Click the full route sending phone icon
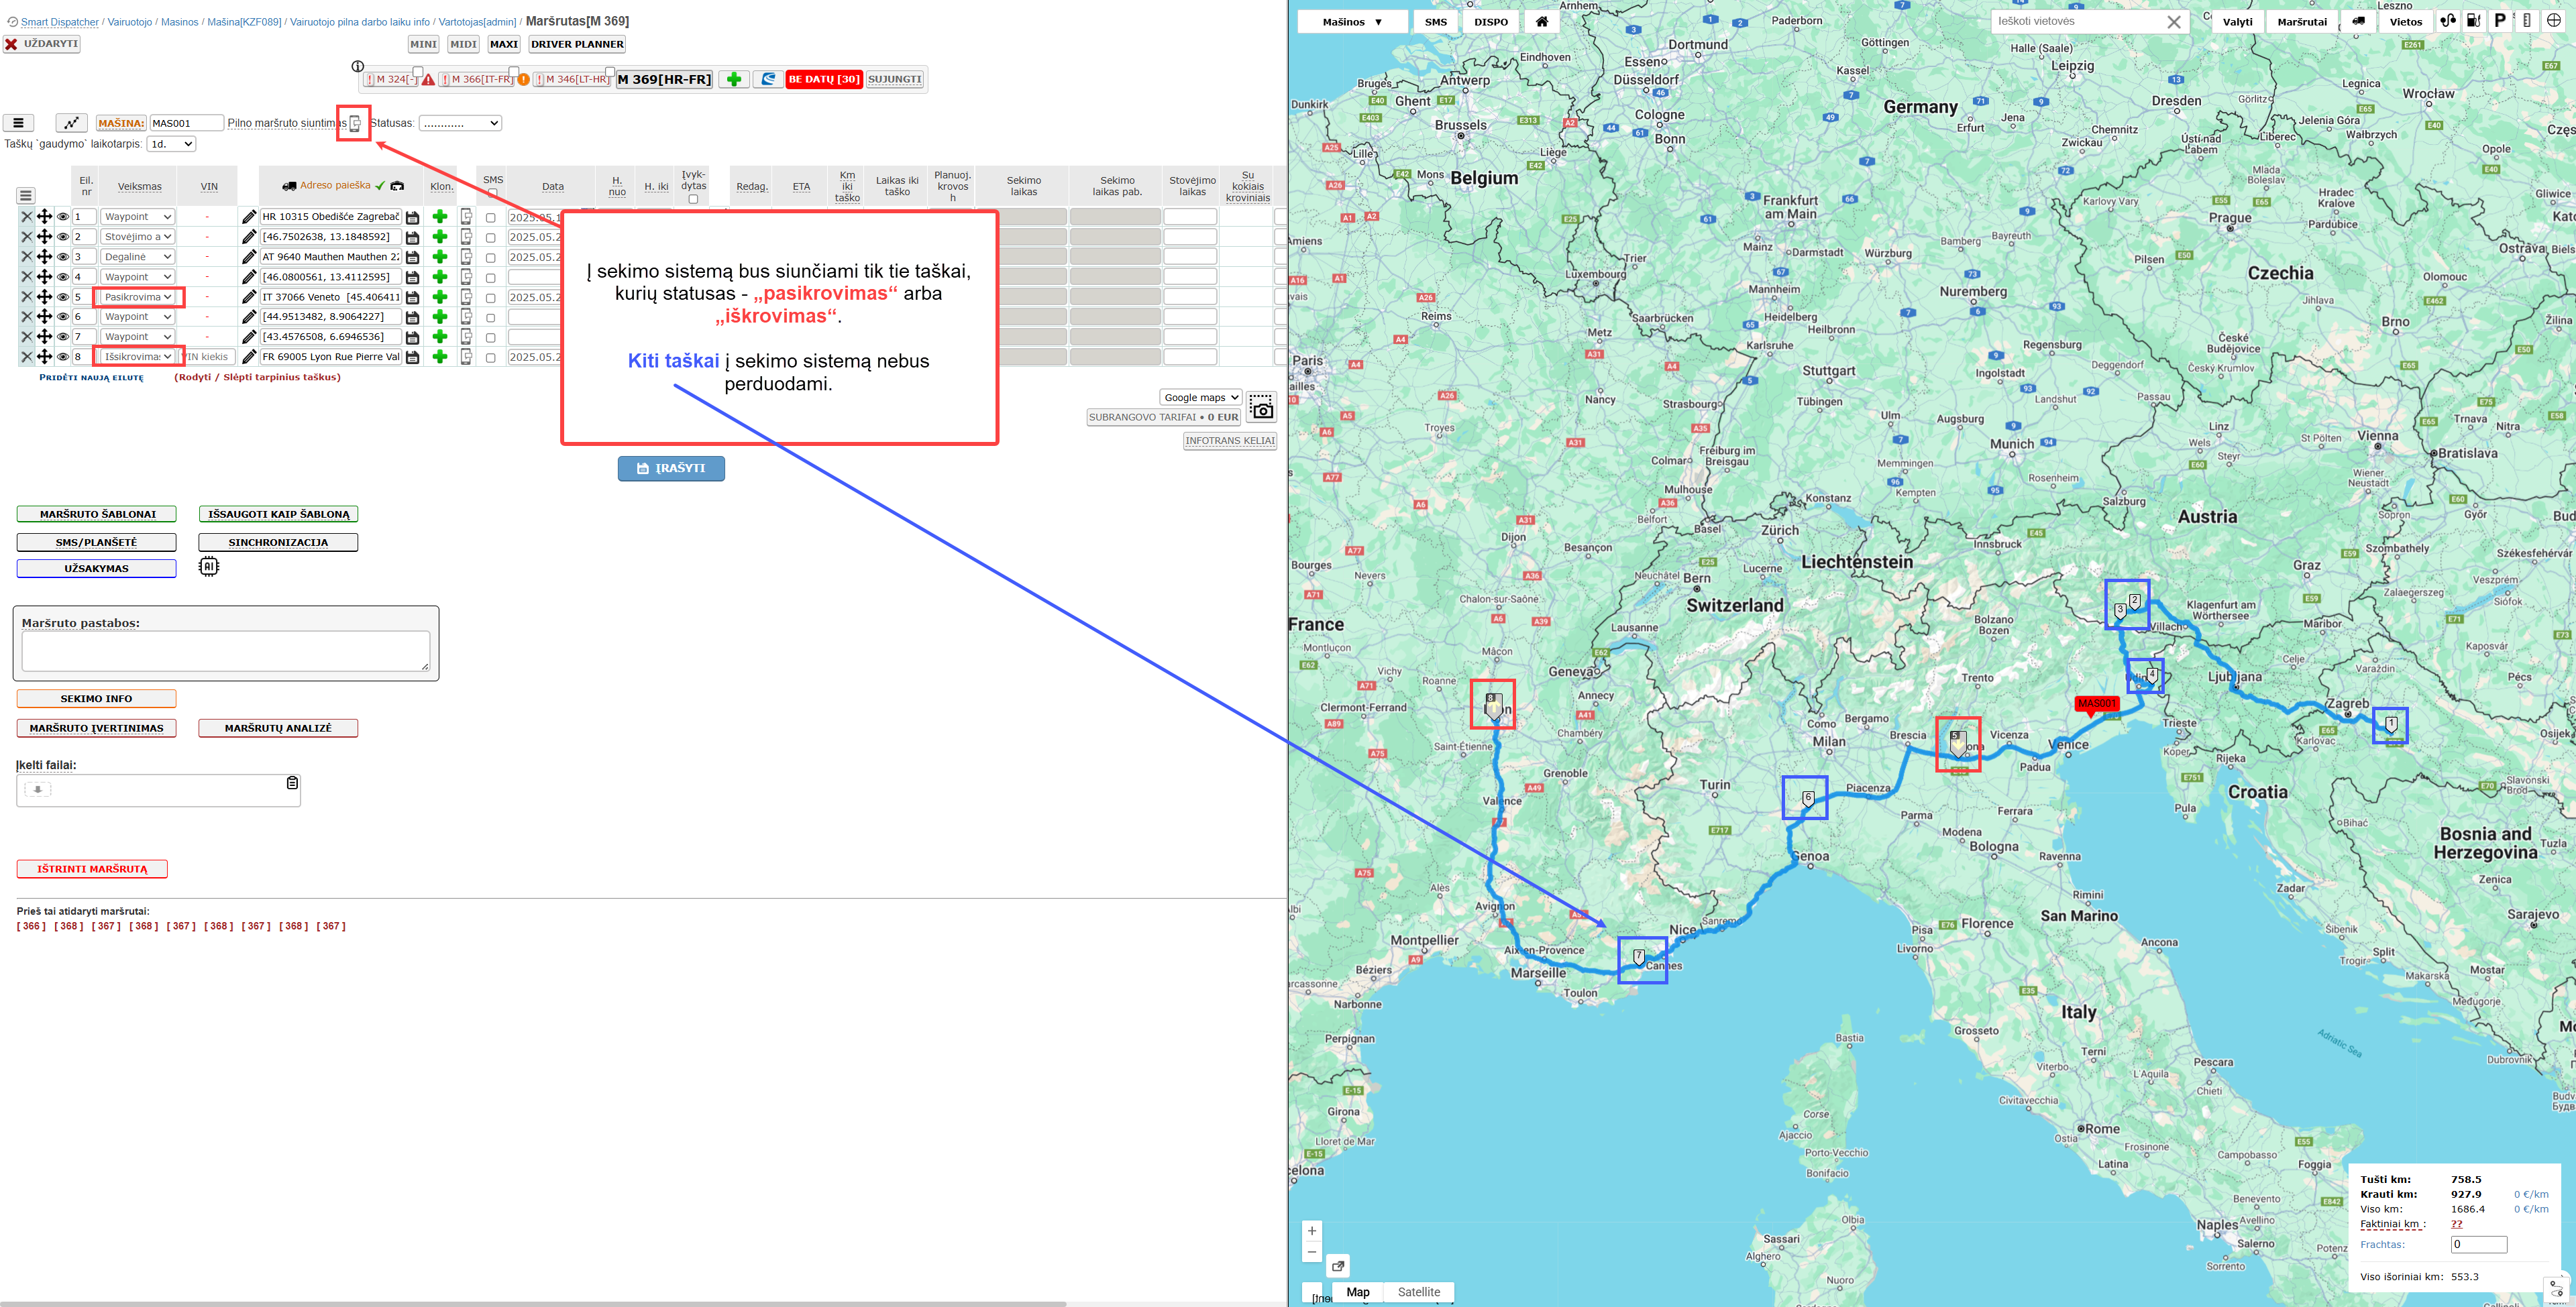The width and height of the screenshot is (2576, 1307). tap(354, 123)
